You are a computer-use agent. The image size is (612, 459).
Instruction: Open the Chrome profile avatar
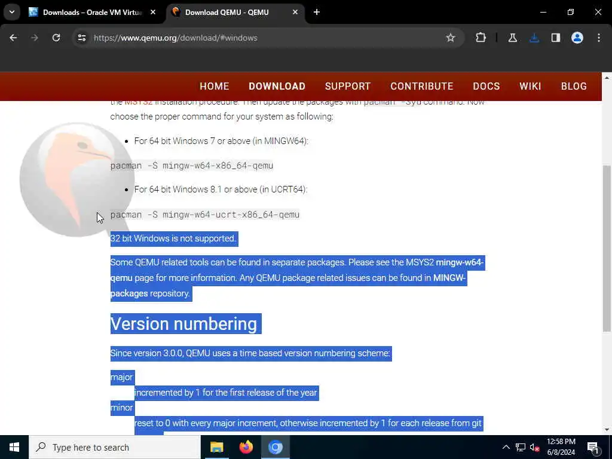point(577,38)
